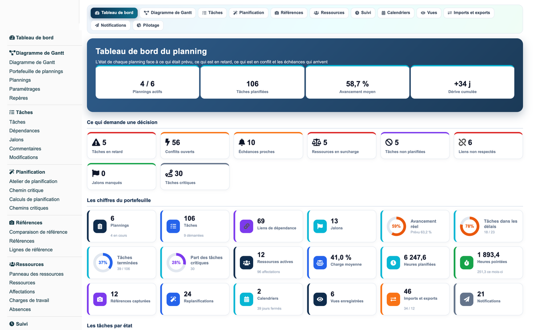Switch to the Diagramme de Gantt tab
533x330 pixels.
point(168,13)
